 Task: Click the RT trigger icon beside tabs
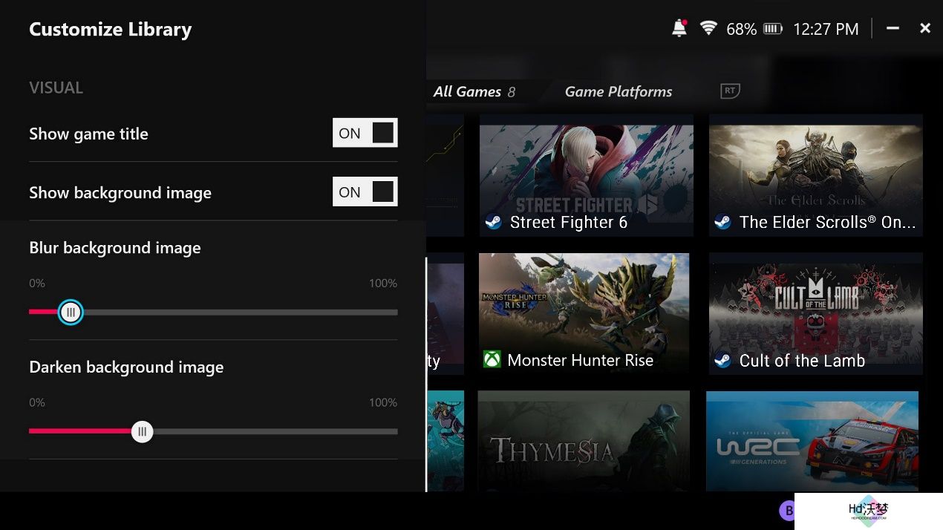[731, 91]
